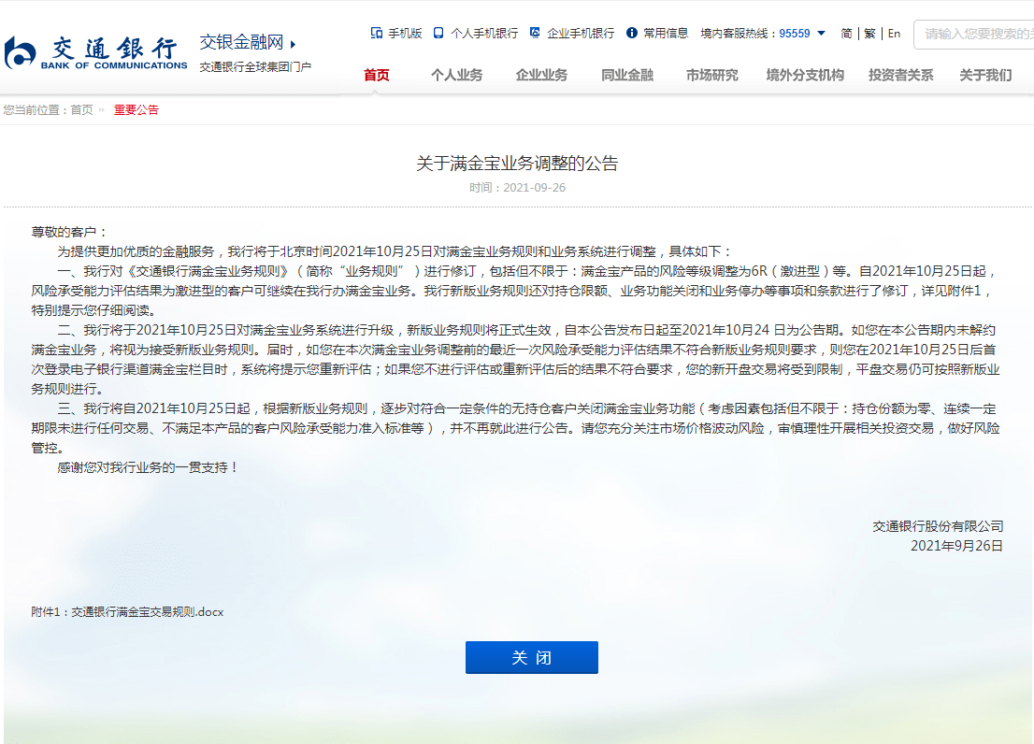The height and width of the screenshot is (744, 1034).
Task: Switch language to En
Action: pyautogui.click(x=894, y=34)
